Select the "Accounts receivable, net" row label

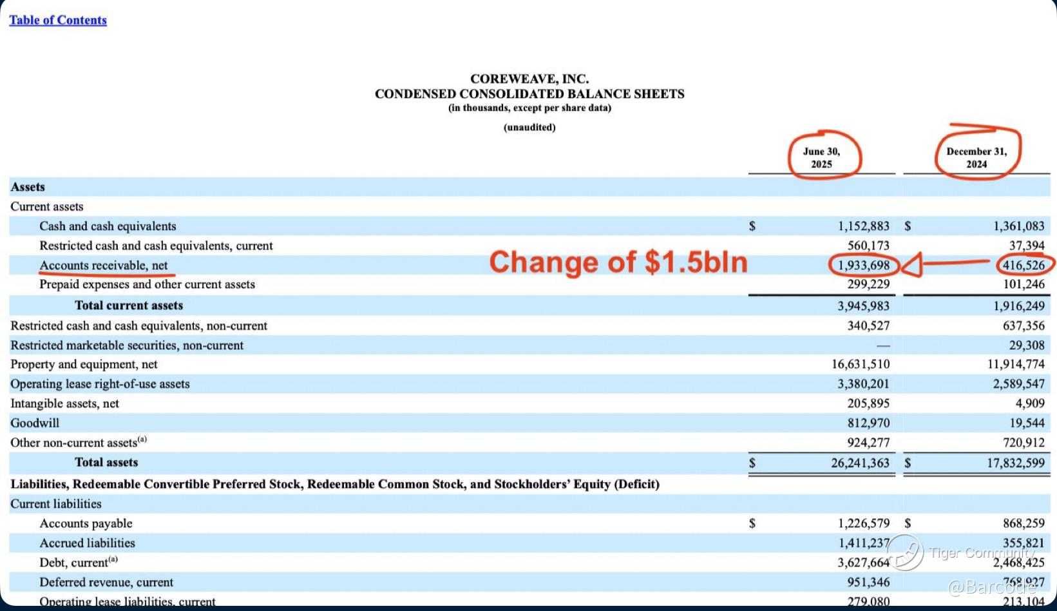[103, 266]
